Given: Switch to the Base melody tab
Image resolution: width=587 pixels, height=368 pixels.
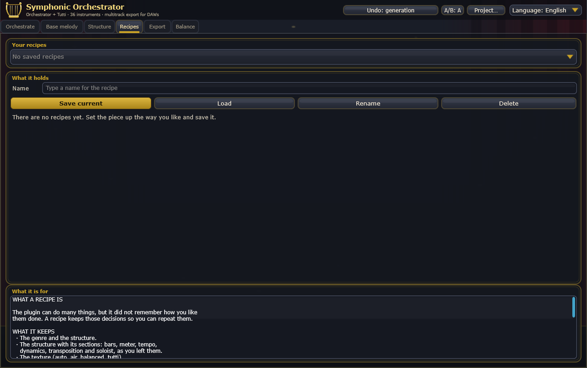Looking at the screenshot, I should 62,27.
